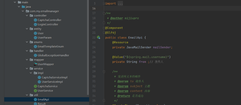
Task: Select the Result file in the tree
Action: (x=42, y=104)
